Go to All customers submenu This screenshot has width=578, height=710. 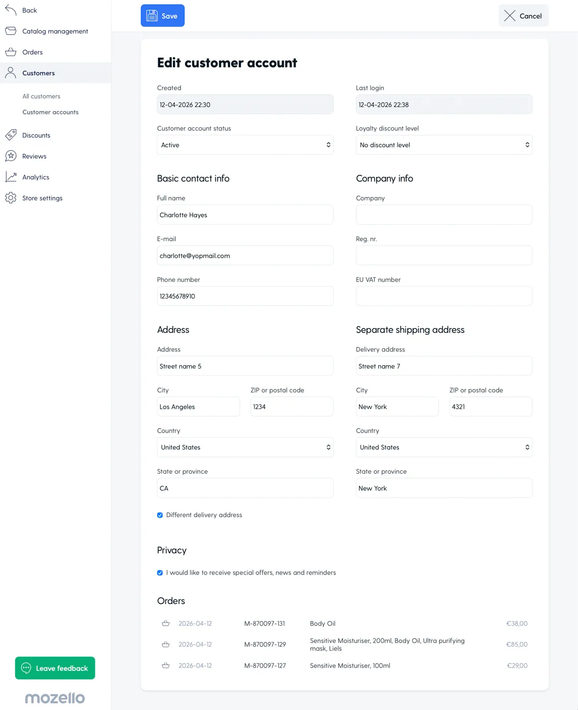(x=41, y=96)
